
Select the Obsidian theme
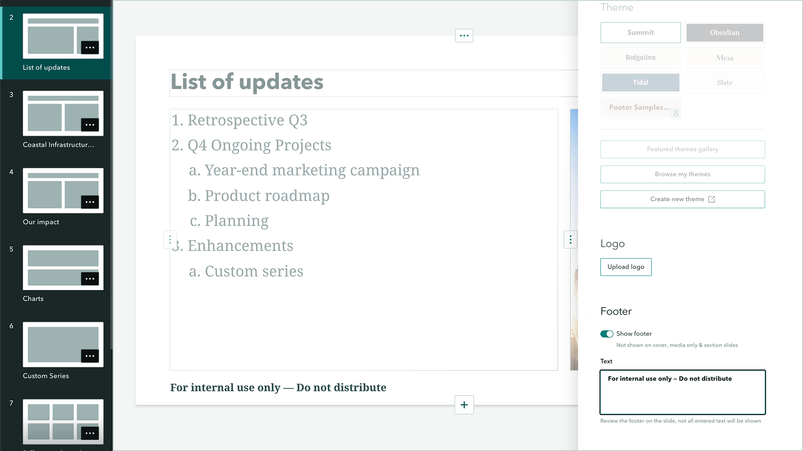tap(724, 32)
